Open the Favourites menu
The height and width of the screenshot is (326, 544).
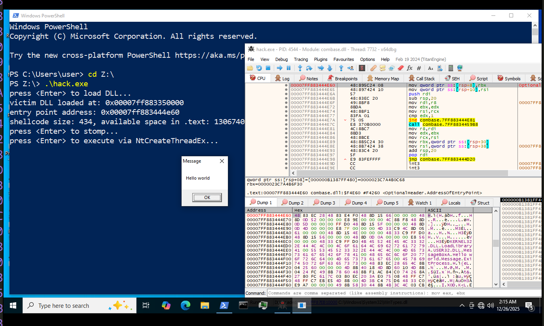pyautogui.click(x=343, y=59)
